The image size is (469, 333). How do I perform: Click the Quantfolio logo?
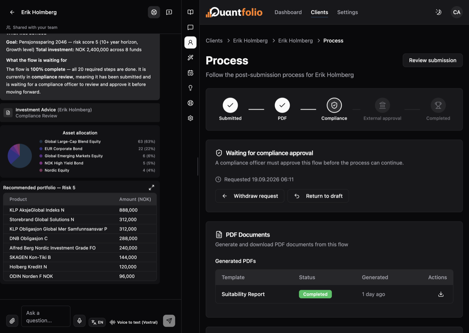tap(234, 12)
